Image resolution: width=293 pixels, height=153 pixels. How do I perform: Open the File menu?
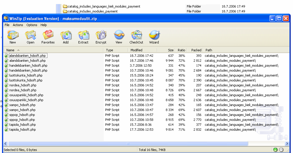pyautogui.click(x=7, y=25)
